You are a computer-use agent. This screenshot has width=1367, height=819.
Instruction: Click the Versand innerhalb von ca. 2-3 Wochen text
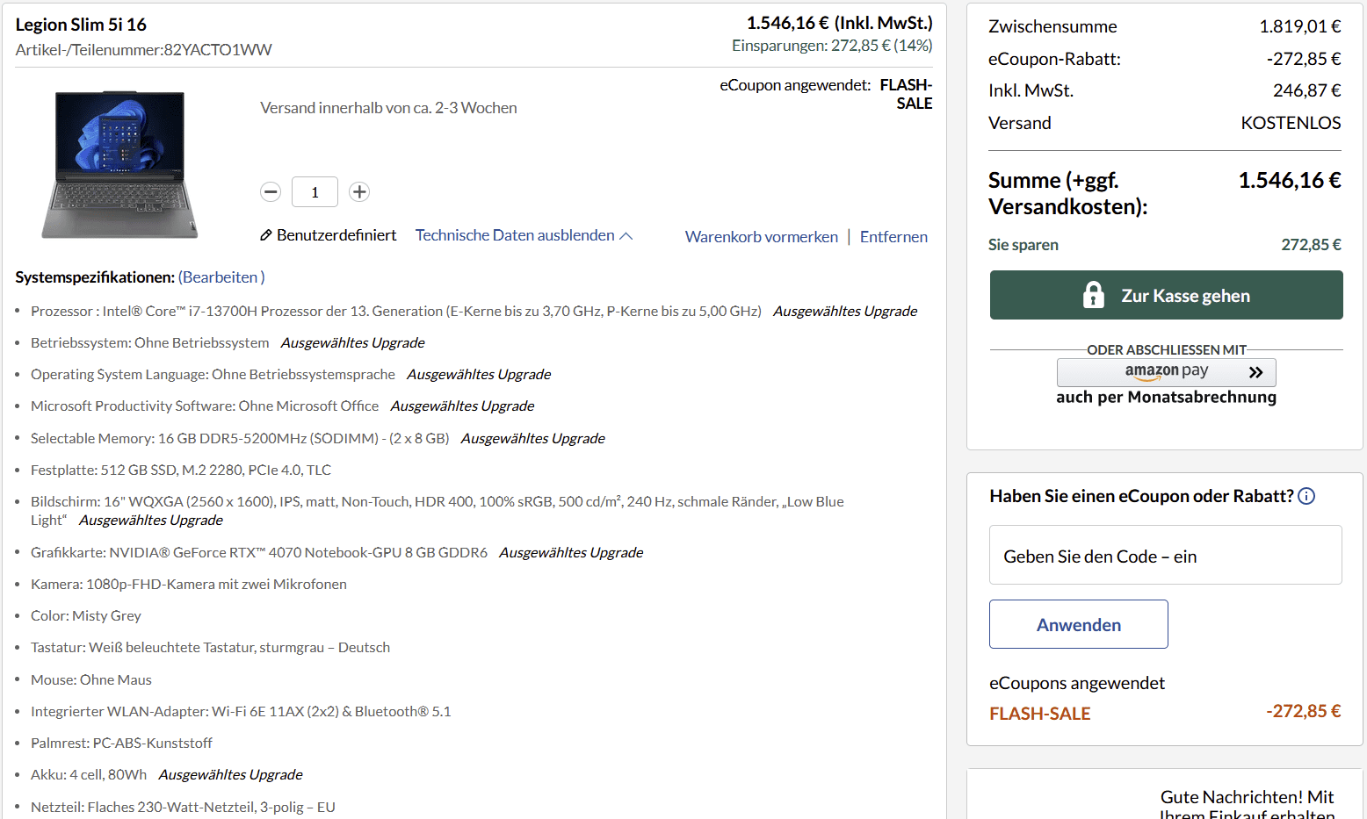(388, 108)
